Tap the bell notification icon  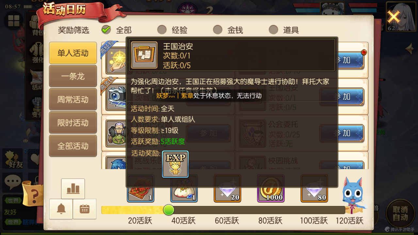[x=61, y=209]
